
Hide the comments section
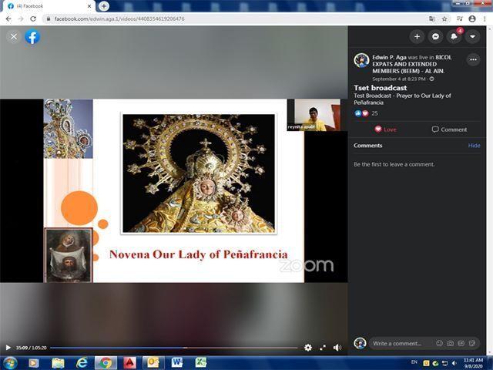coord(474,146)
